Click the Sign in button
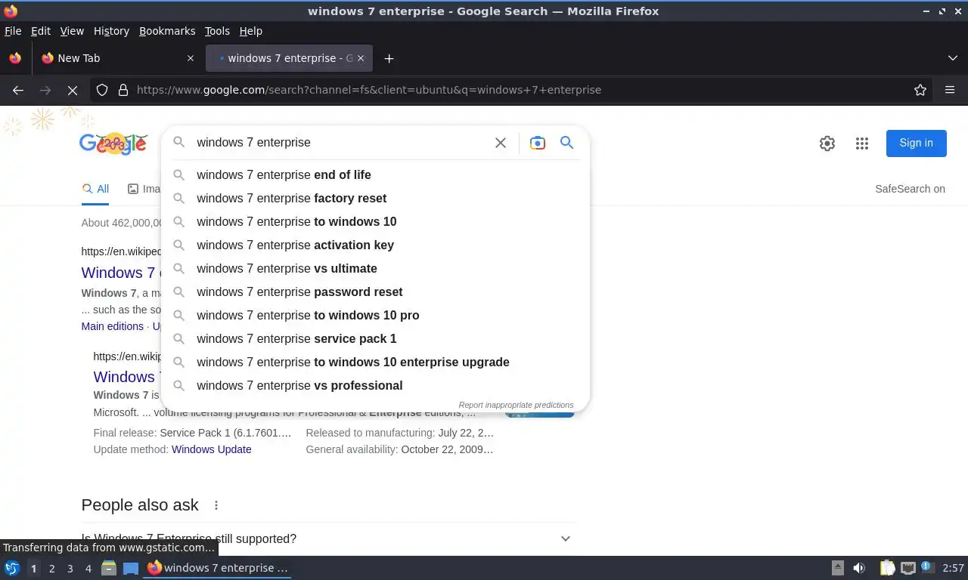Viewport: 968px width, 580px height. click(x=917, y=143)
